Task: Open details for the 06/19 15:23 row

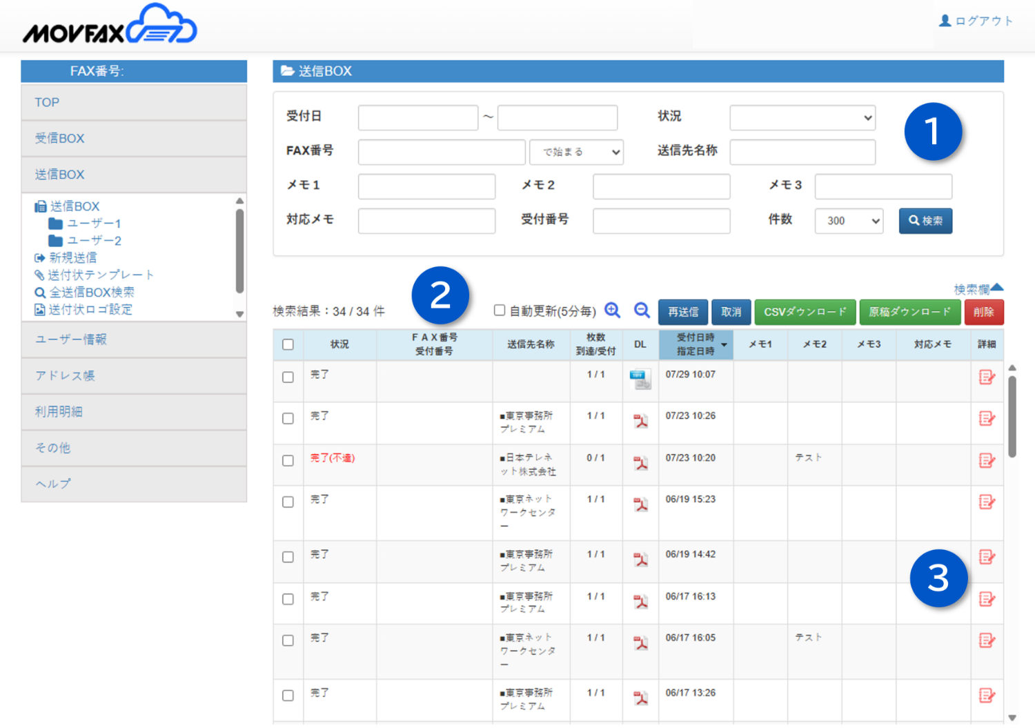Action: 987,502
